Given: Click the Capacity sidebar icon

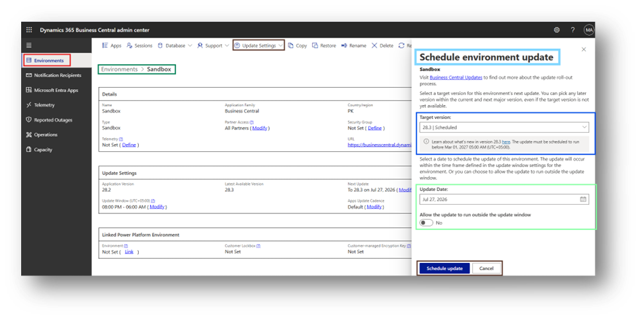Looking at the screenshot, I should click(x=28, y=150).
